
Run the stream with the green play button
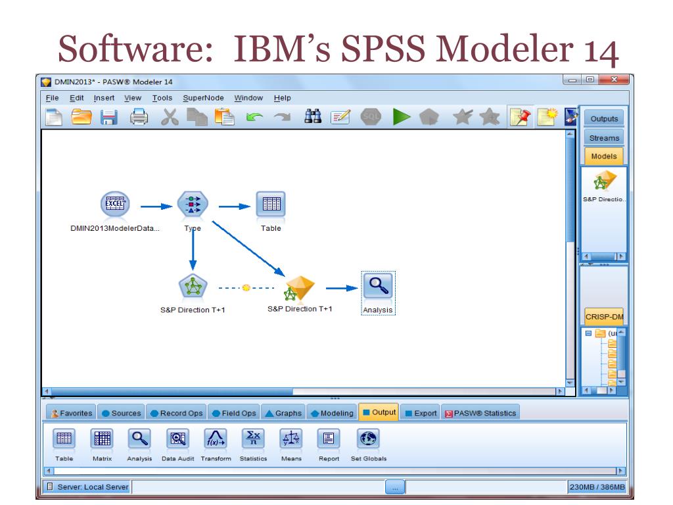click(402, 117)
